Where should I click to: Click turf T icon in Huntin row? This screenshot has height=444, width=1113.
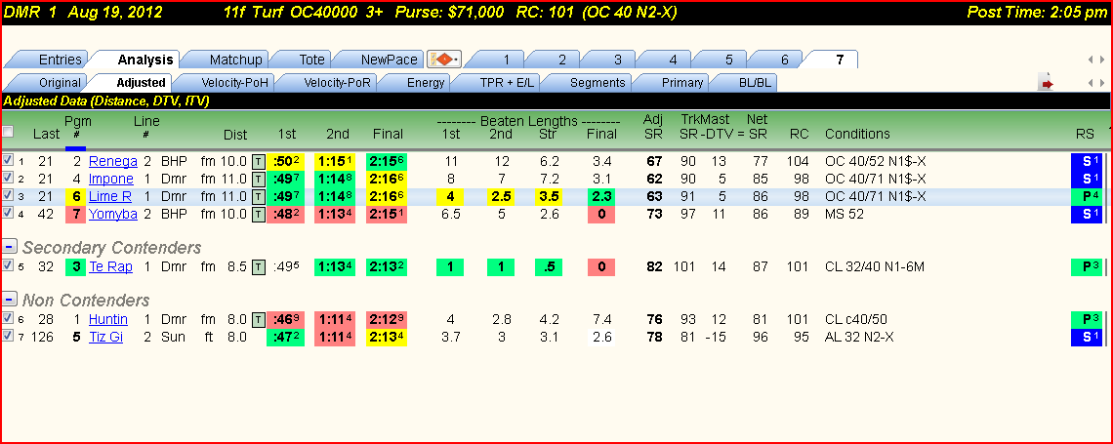point(259,321)
